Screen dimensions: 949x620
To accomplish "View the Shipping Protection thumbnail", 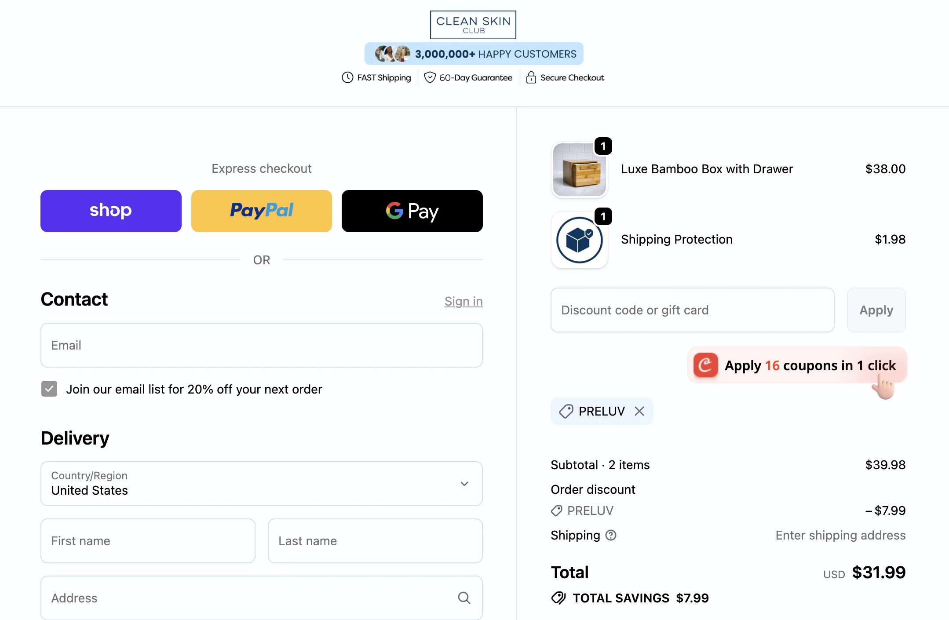I will pyautogui.click(x=580, y=240).
